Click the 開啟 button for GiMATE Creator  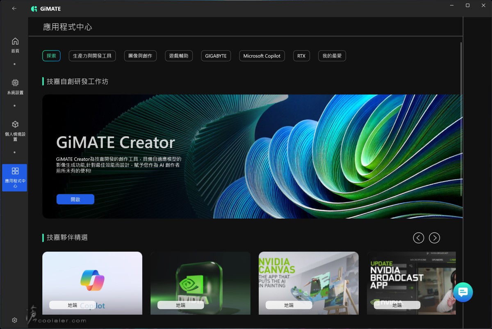tap(75, 199)
